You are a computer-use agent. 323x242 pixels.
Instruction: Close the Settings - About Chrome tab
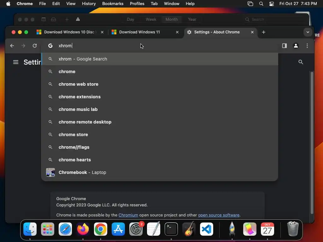(252, 32)
